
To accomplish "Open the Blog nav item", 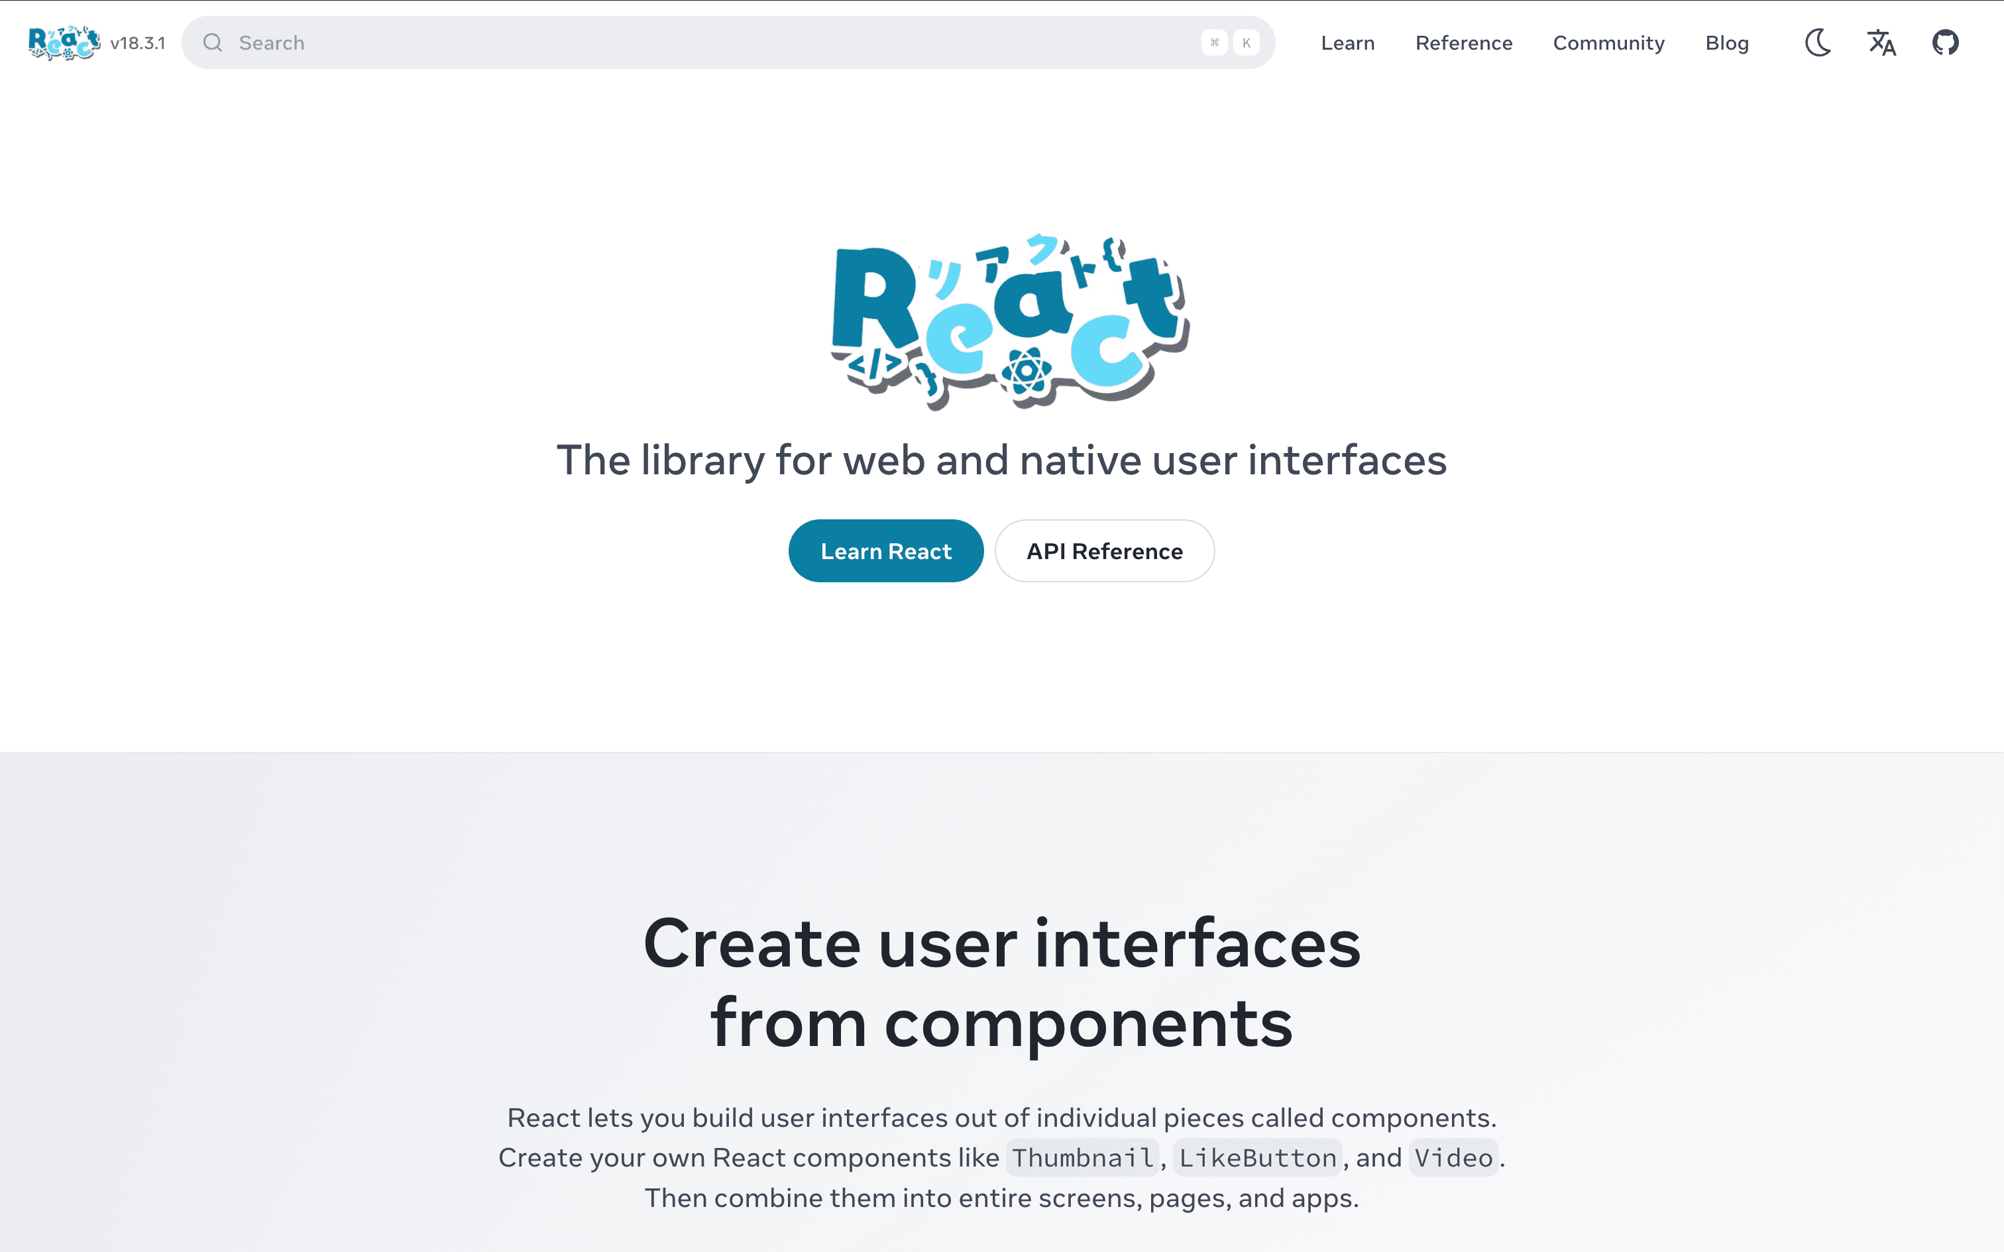I will (x=1726, y=43).
